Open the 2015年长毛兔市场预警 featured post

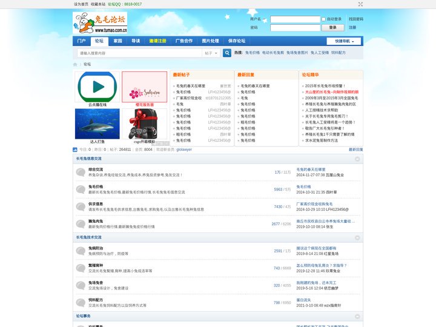[325, 86]
